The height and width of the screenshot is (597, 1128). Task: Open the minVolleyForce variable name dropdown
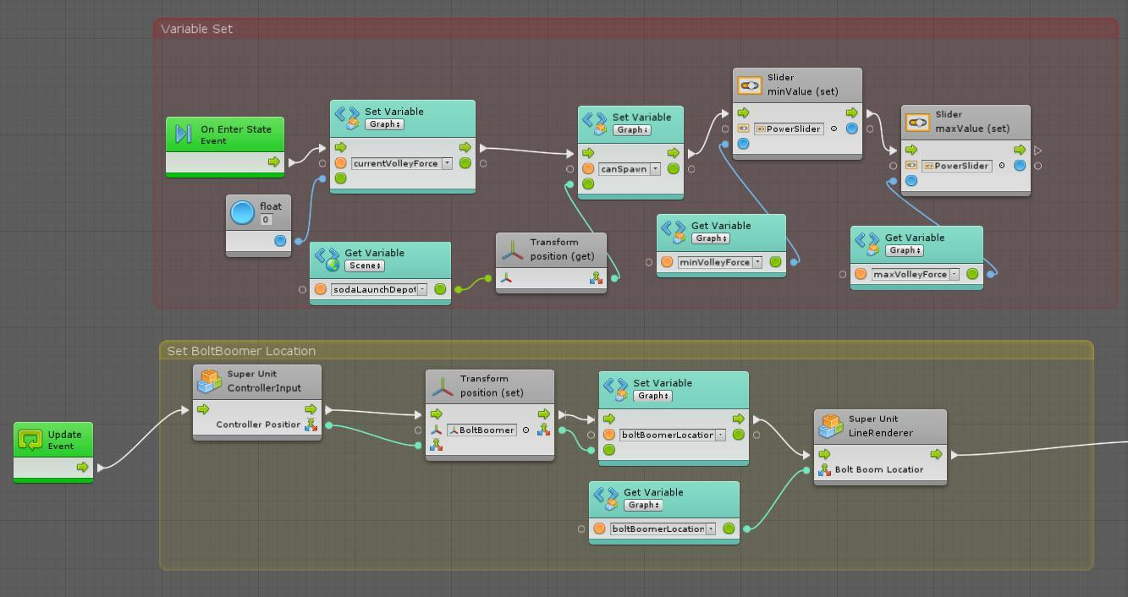[757, 262]
